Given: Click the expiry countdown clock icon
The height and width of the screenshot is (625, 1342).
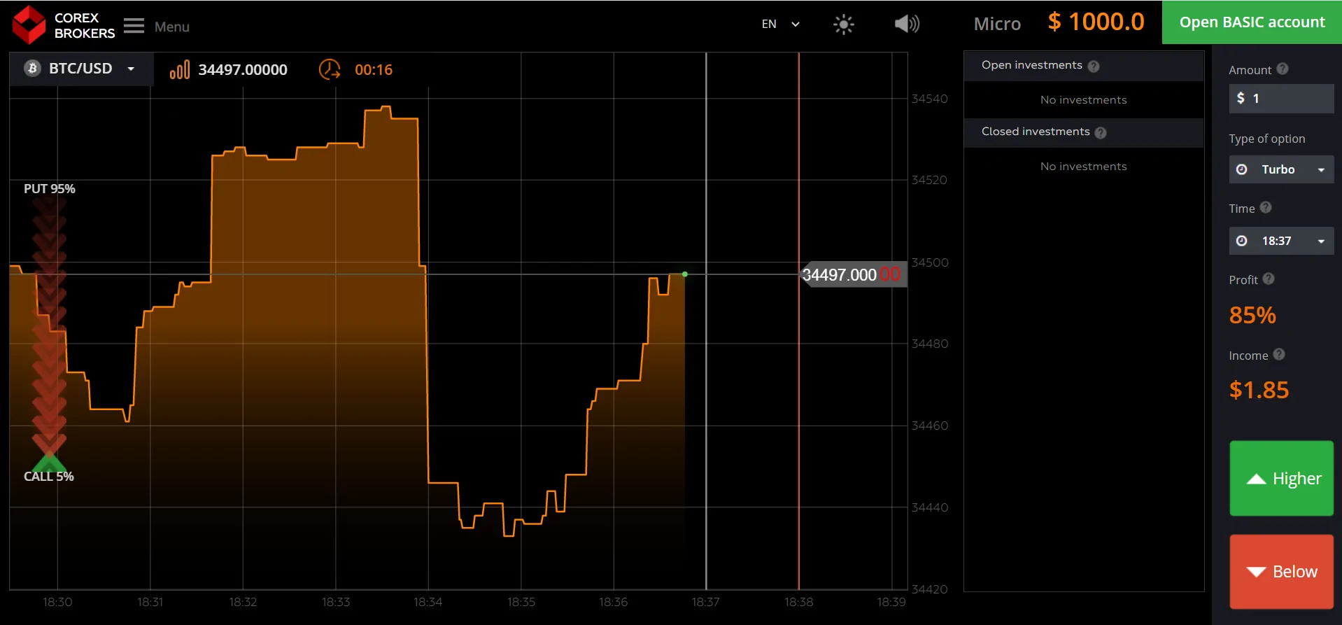Looking at the screenshot, I should [330, 69].
